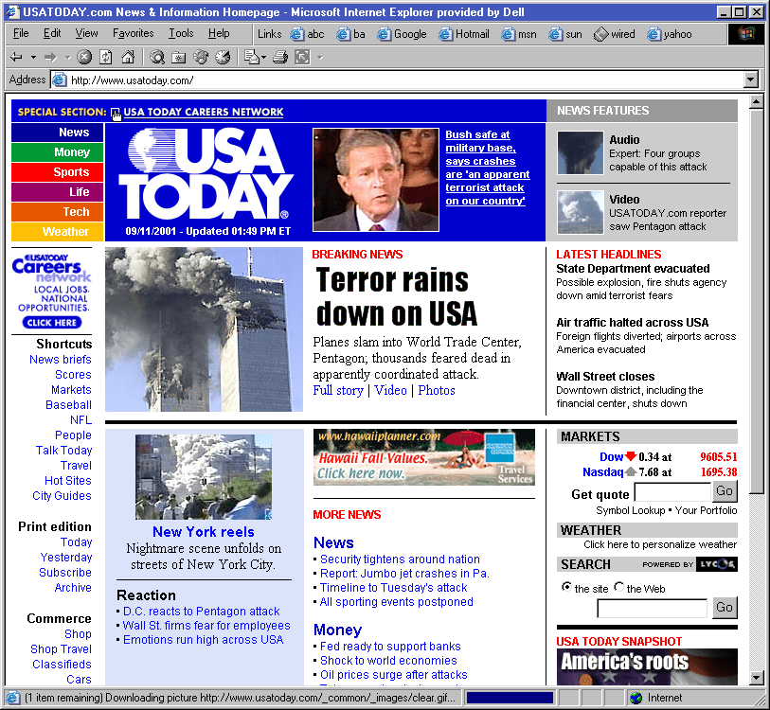The image size is (770, 710).
Task: Open the msn link shortcut
Action: (519, 34)
